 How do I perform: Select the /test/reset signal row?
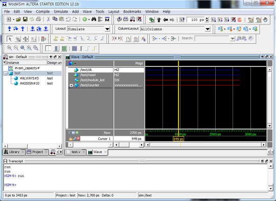click(x=90, y=75)
